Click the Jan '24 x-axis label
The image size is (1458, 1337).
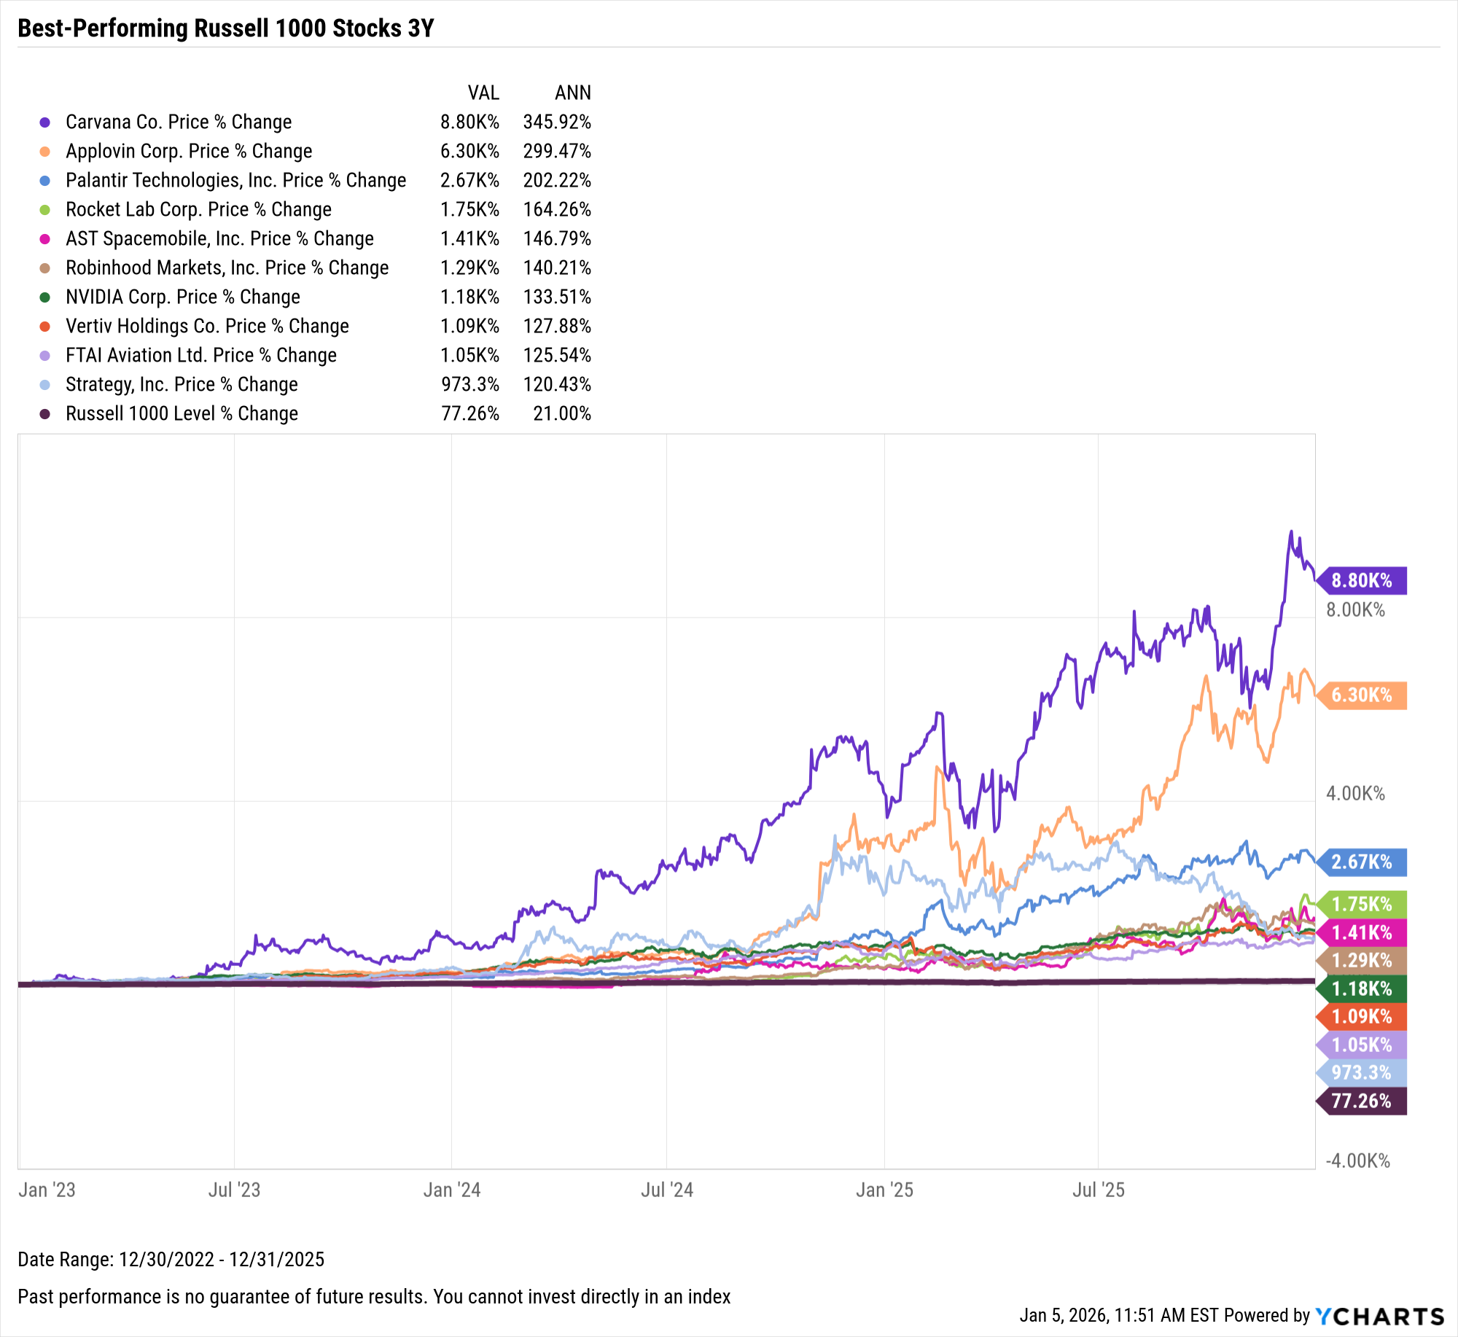pyautogui.click(x=452, y=1190)
